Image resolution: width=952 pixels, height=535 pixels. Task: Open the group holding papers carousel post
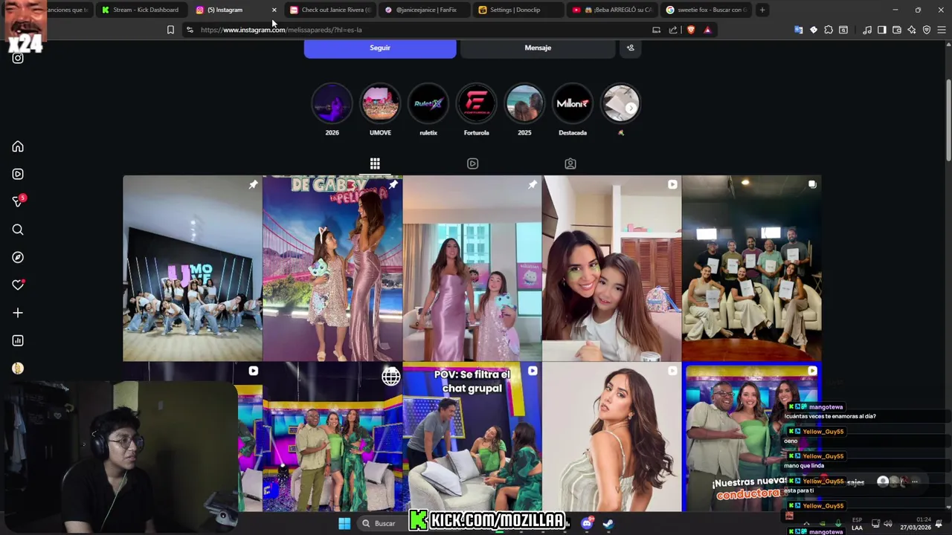(752, 268)
